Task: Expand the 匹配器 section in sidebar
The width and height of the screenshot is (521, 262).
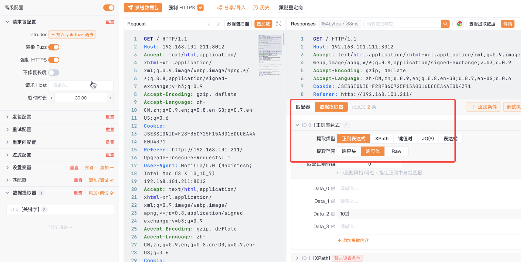Action: (x=8, y=180)
